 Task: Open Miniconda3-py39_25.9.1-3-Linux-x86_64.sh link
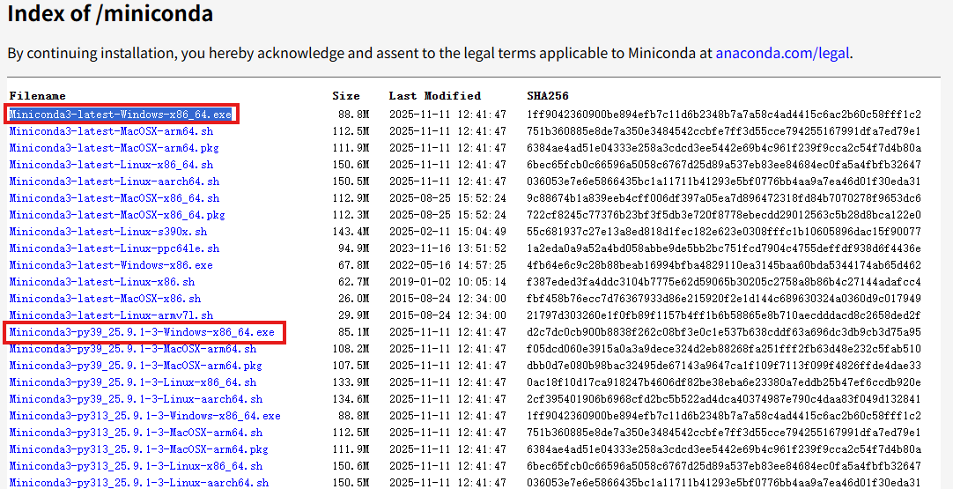coord(133,382)
